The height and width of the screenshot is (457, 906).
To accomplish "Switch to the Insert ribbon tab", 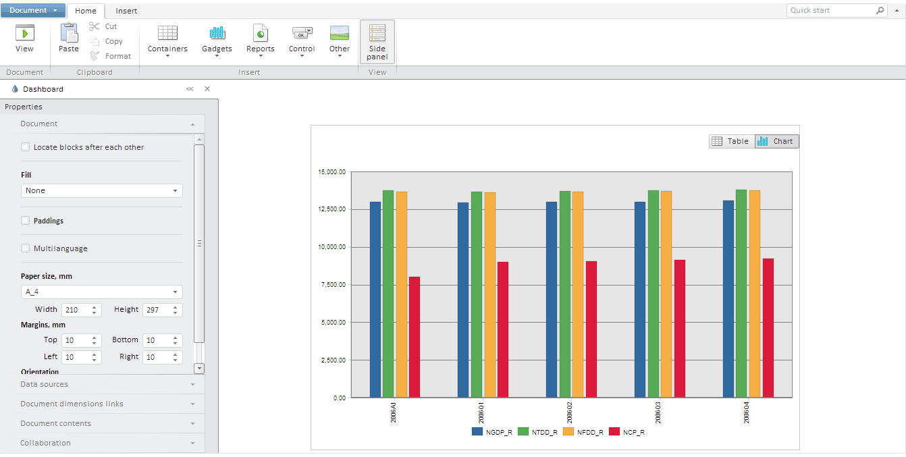I will tap(126, 11).
